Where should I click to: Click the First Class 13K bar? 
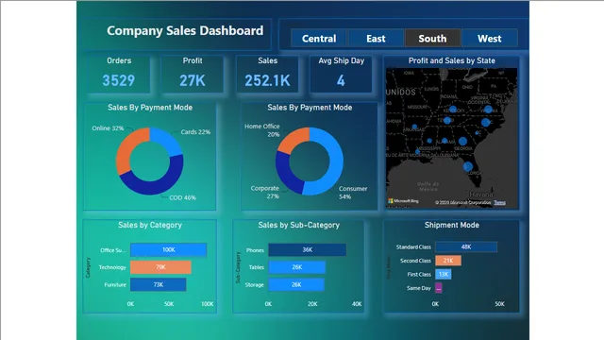(x=444, y=274)
